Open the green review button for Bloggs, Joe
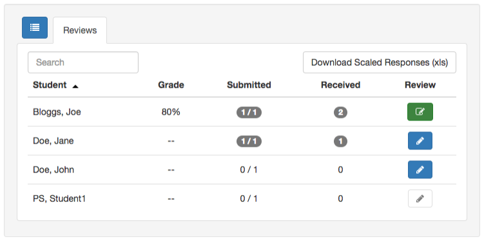The image size is (484, 239). [420, 111]
